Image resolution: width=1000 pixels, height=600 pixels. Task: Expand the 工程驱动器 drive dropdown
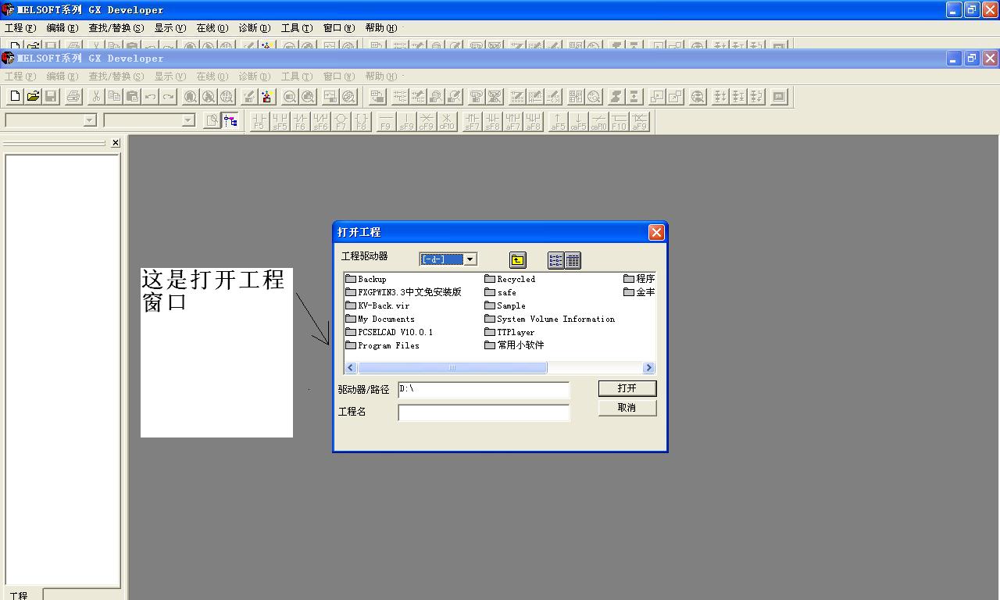(x=470, y=259)
